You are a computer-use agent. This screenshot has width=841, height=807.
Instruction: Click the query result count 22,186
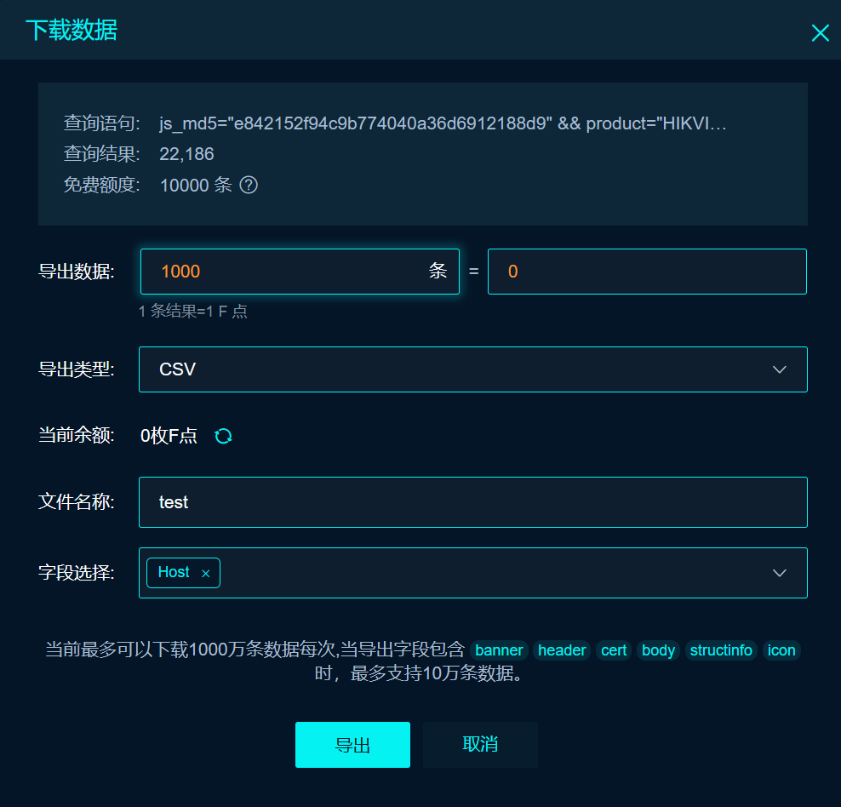pyautogui.click(x=186, y=154)
